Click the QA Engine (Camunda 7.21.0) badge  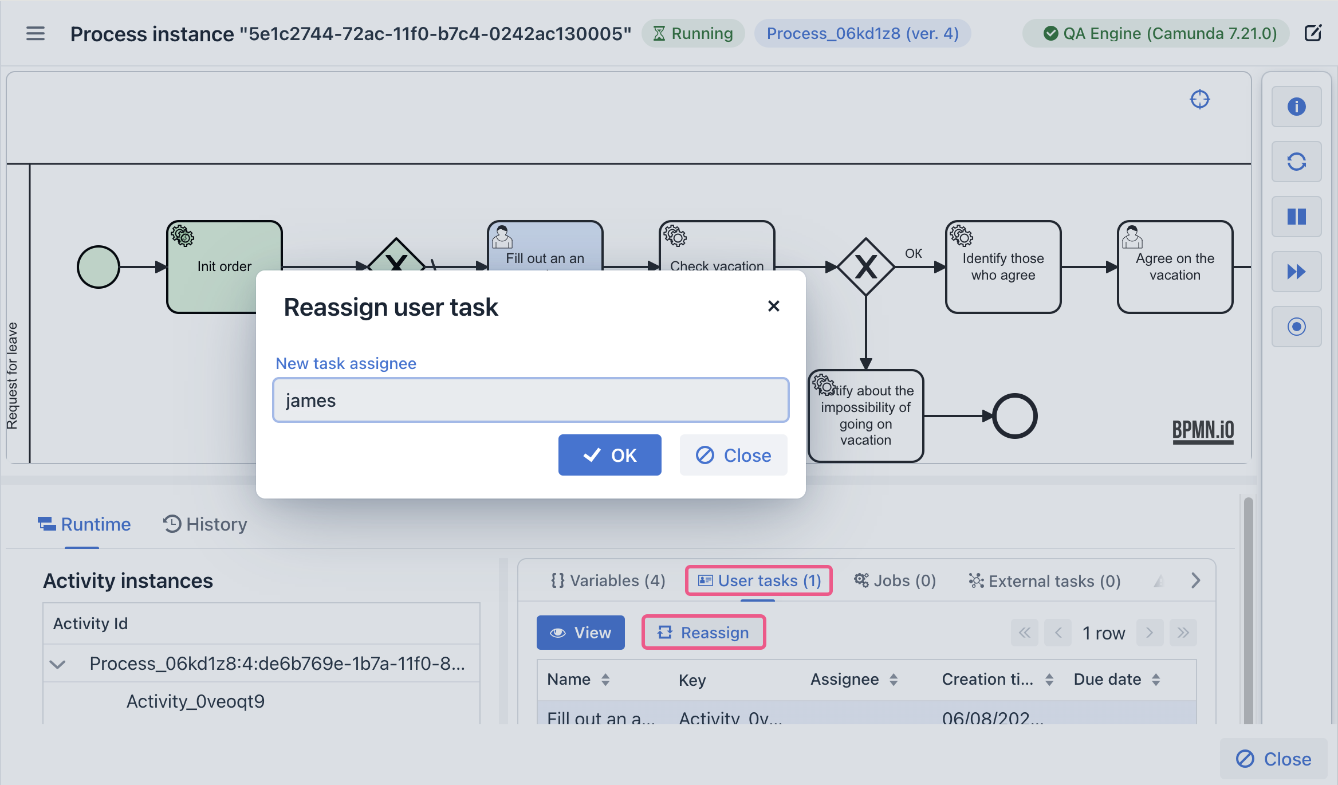[x=1156, y=33]
